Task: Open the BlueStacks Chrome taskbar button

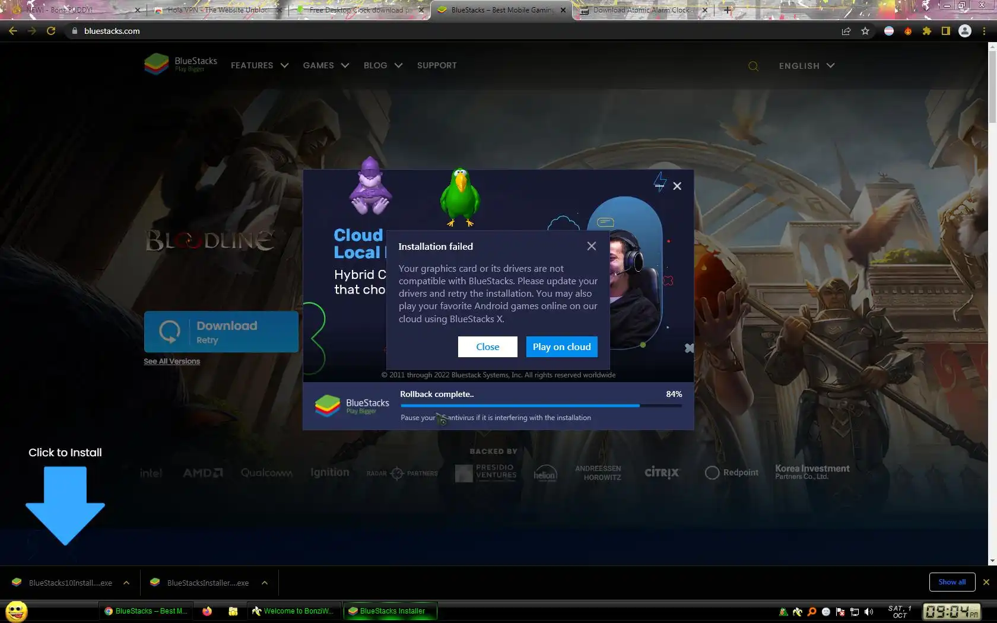Action: point(145,611)
